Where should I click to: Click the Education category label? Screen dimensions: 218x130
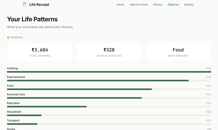13,103
